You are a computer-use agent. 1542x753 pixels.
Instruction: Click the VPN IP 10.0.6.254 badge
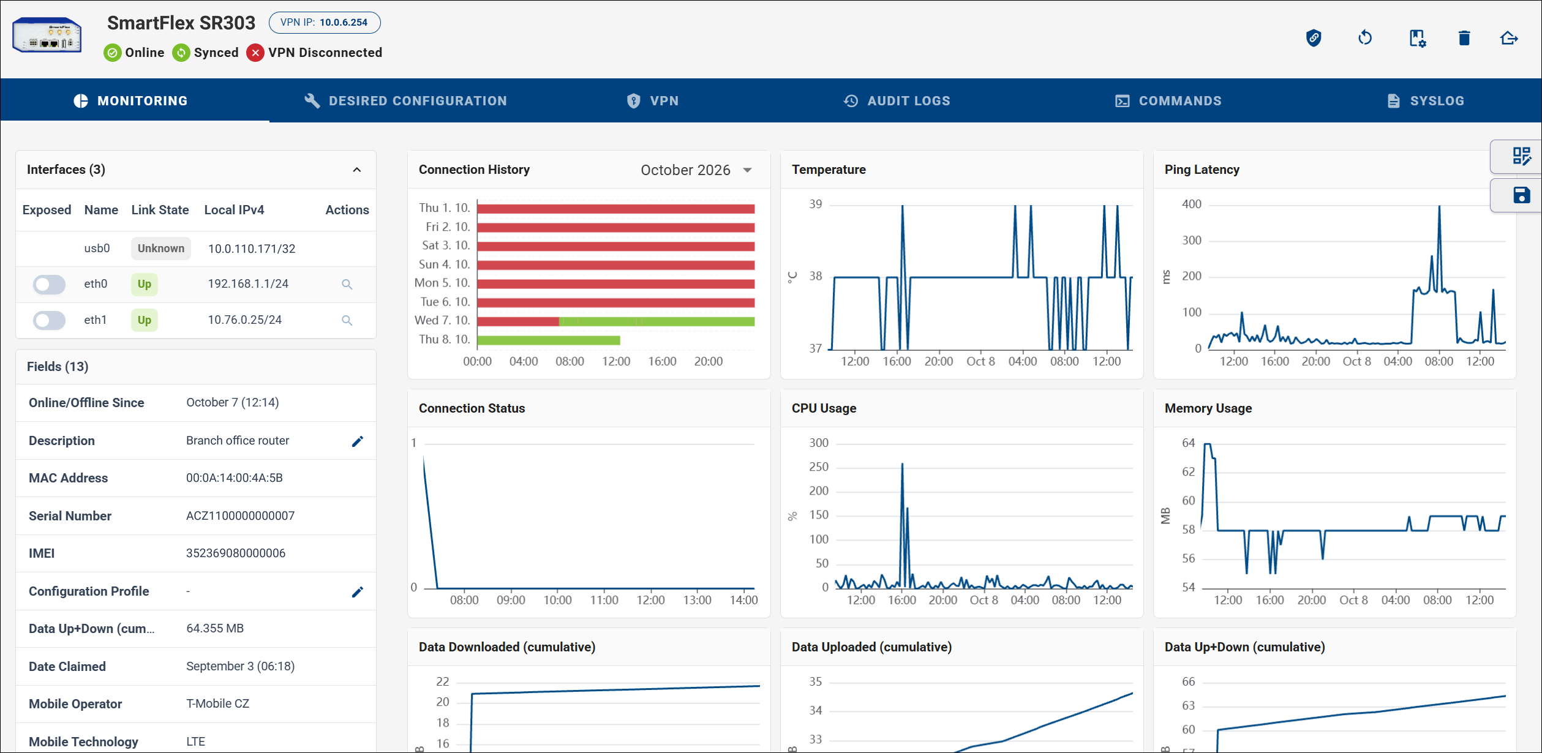point(325,23)
